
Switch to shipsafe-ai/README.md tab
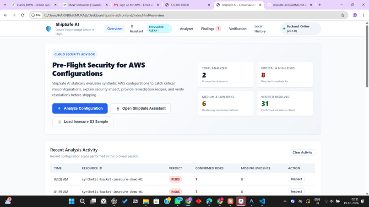(289, 5)
